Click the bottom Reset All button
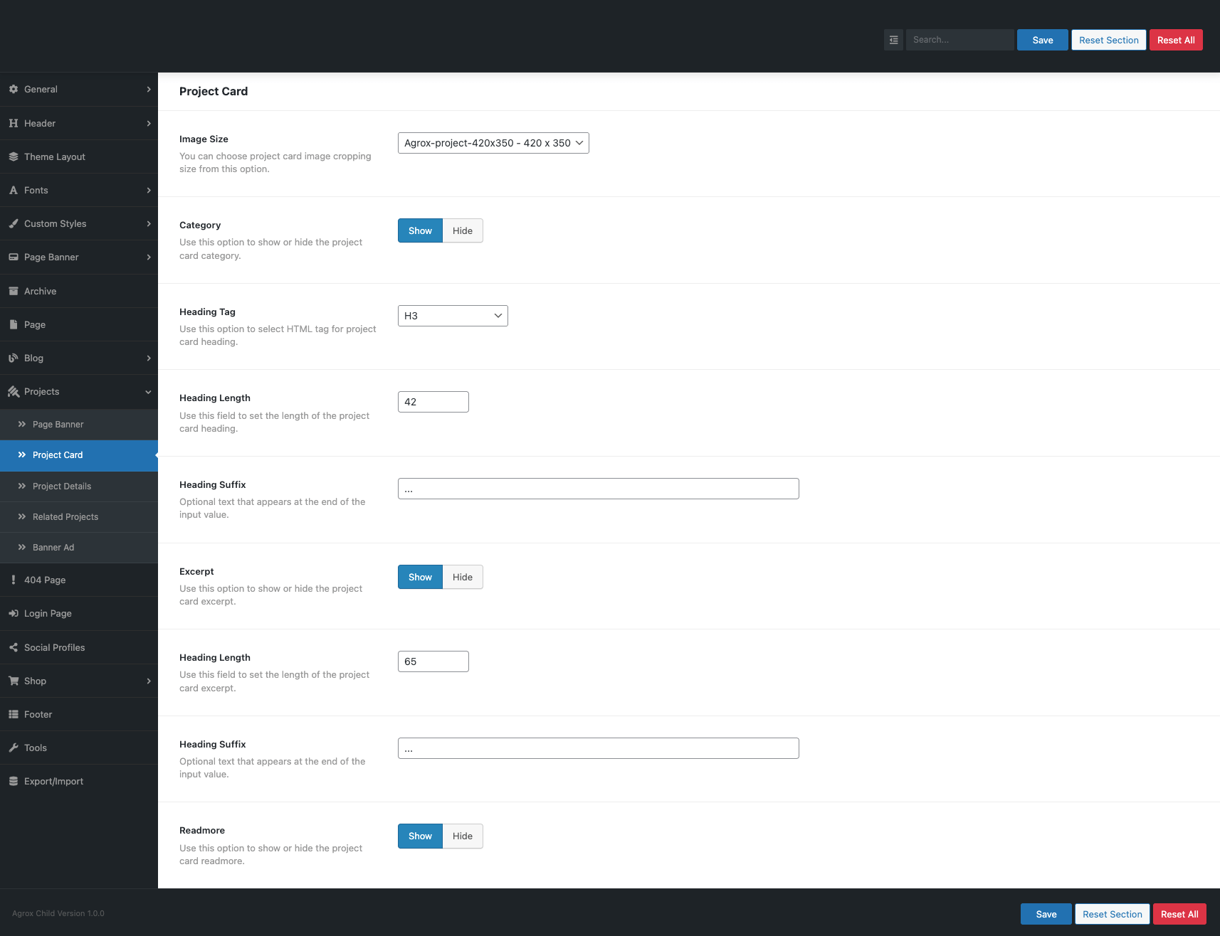The image size is (1220, 936). click(x=1179, y=914)
